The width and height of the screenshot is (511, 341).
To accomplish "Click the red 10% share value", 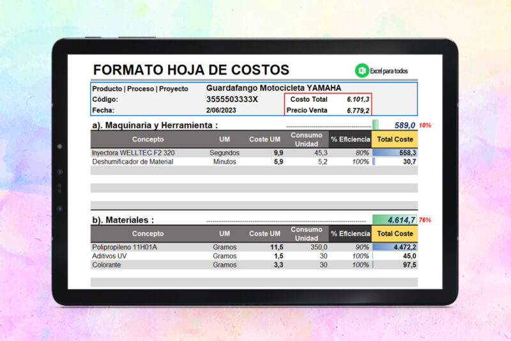I will [x=425, y=125].
